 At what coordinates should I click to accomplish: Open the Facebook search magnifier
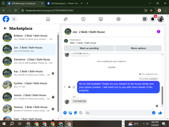(x=14, y=19)
